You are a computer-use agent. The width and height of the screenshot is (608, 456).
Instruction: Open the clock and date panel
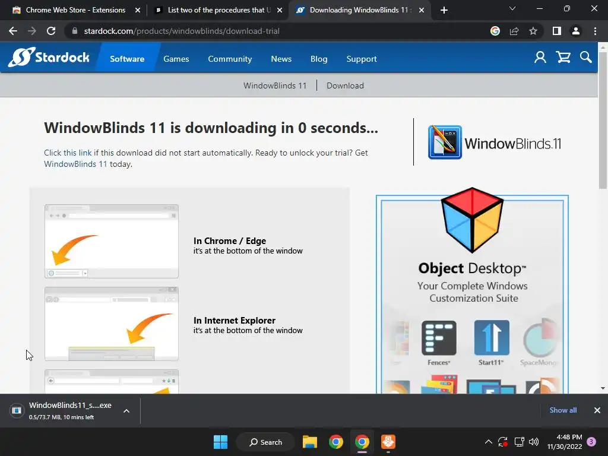[565, 442]
